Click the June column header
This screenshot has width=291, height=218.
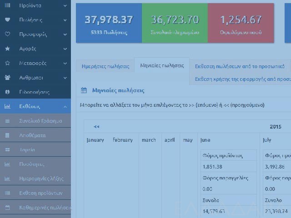pos(205,140)
